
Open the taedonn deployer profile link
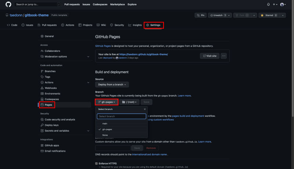pos(123,58)
